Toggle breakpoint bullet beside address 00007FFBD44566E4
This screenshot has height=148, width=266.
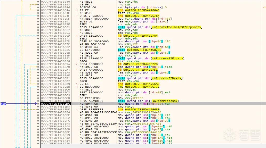tap(38, 112)
